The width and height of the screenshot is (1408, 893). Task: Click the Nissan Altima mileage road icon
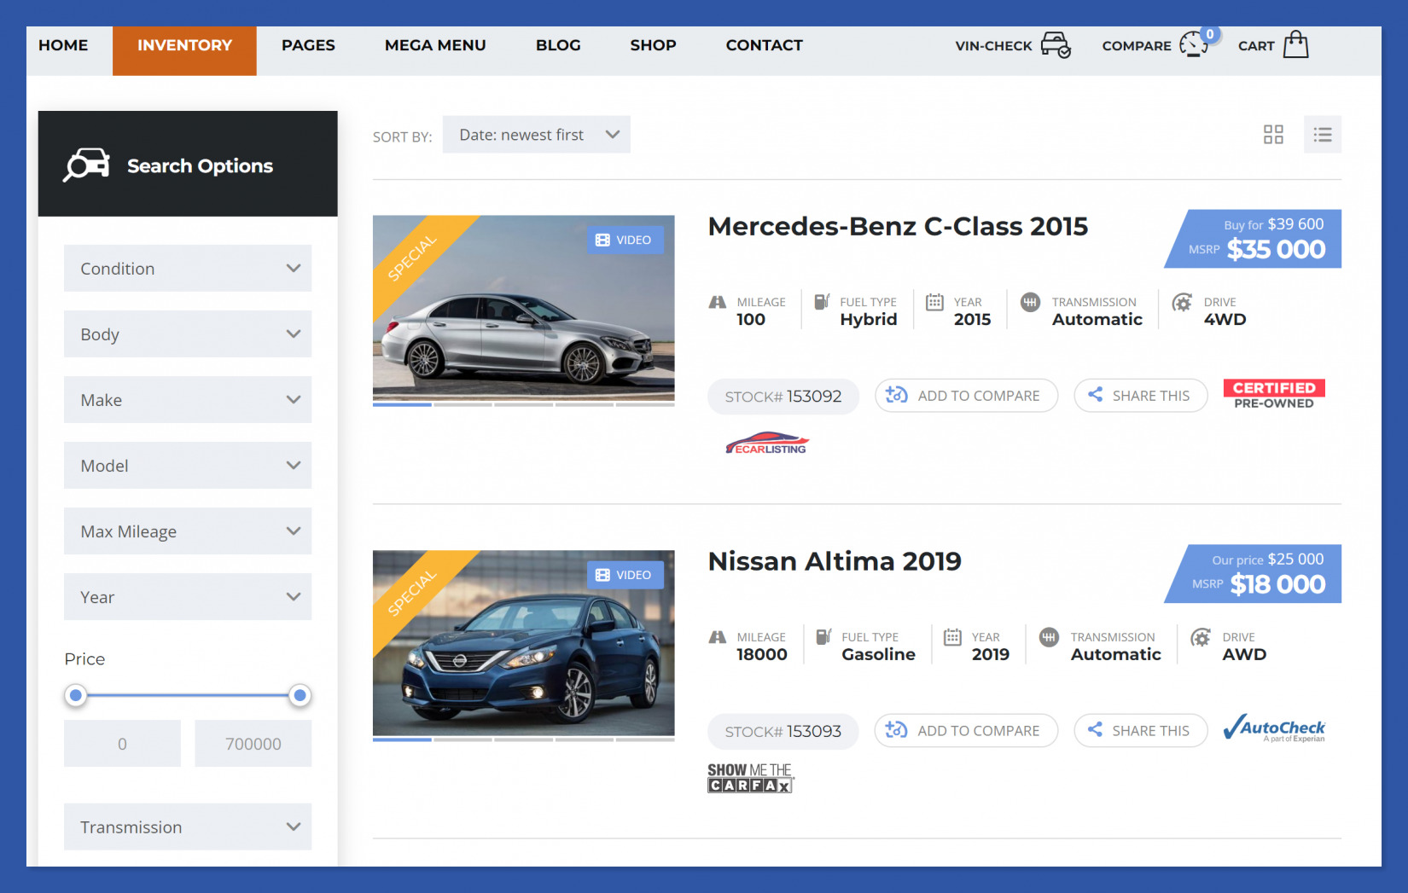click(718, 637)
